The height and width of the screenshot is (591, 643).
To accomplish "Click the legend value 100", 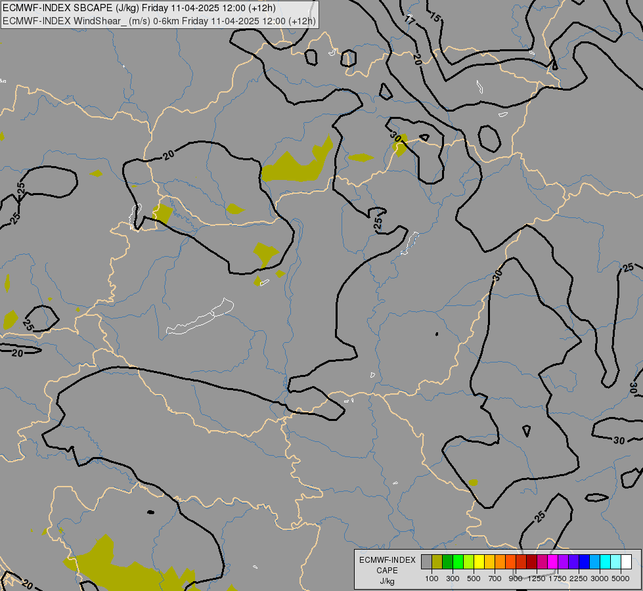I will point(432,579).
